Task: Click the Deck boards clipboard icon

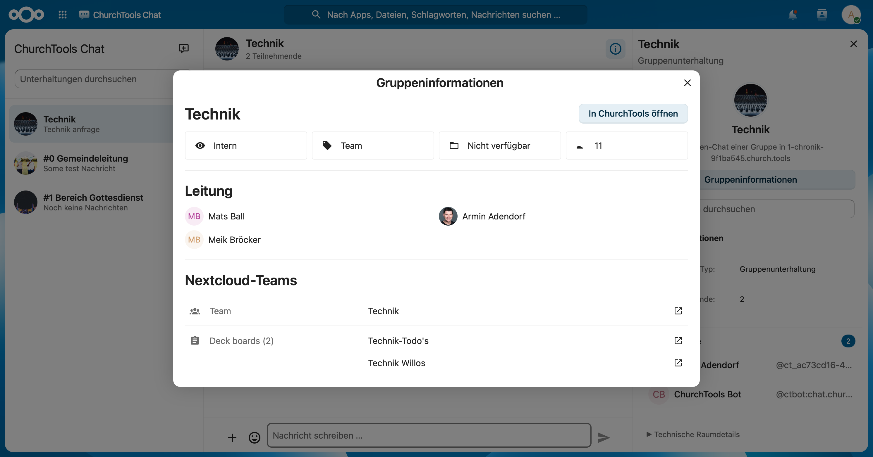Action: tap(195, 340)
